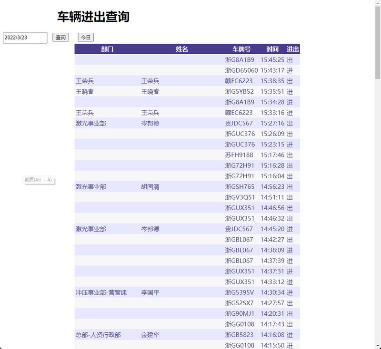The width and height of the screenshot is (381, 349).
Task: Click plate 浙G5395V
Action: 240,292
